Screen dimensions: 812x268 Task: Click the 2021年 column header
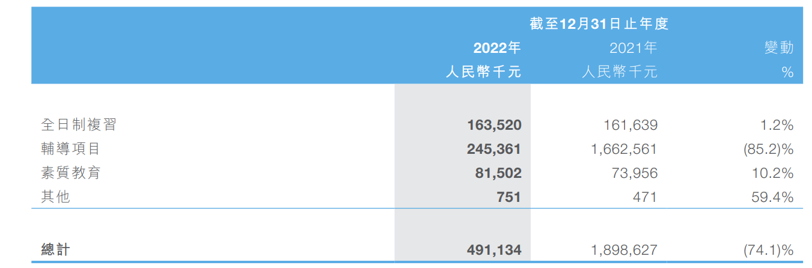[x=633, y=48]
